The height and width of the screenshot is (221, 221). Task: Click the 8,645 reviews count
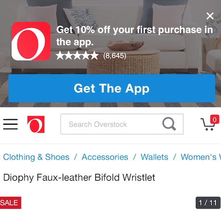(x=115, y=56)
